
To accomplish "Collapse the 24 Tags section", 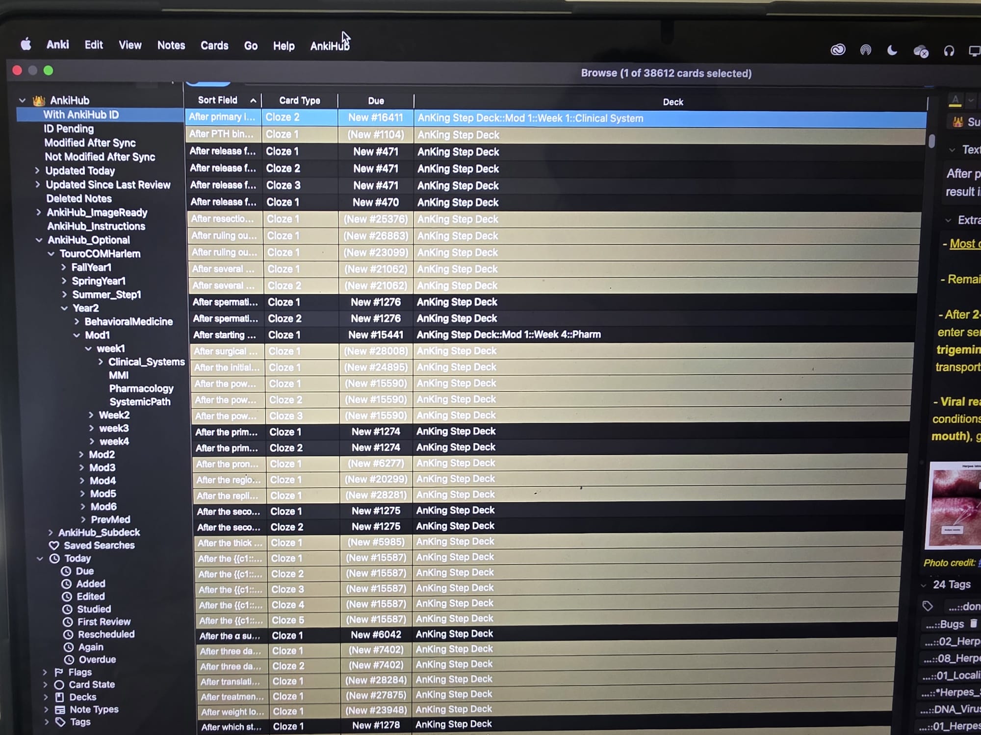I will pos(924,585).
